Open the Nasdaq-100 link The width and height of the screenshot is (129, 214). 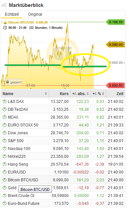(x=19, y=148)
